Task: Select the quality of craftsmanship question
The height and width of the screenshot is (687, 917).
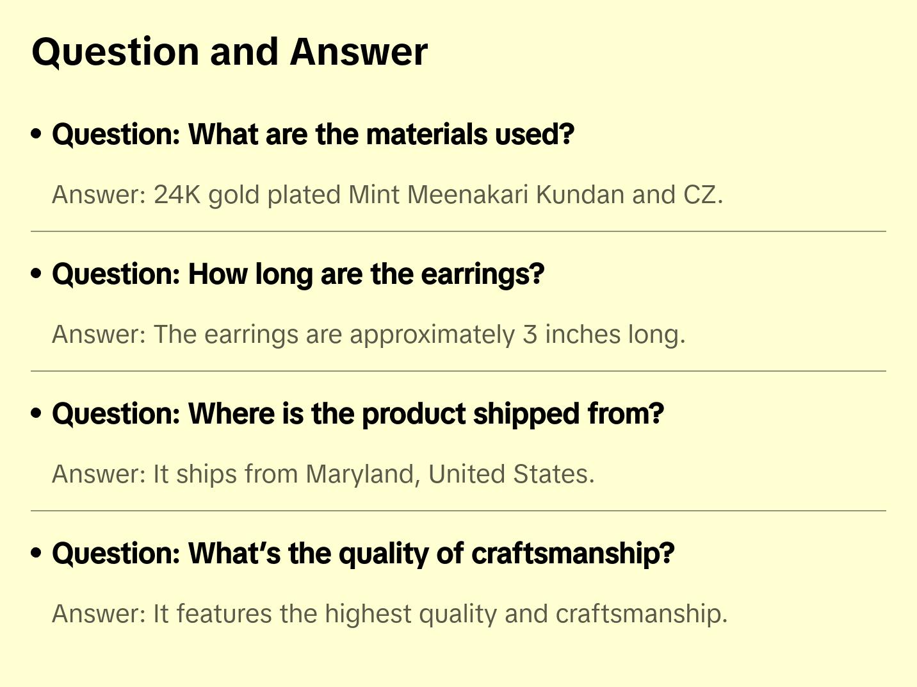Action: (x=363, y=554)
